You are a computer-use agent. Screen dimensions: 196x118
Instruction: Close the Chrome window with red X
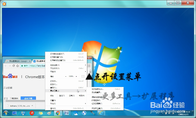pos(89,58)
